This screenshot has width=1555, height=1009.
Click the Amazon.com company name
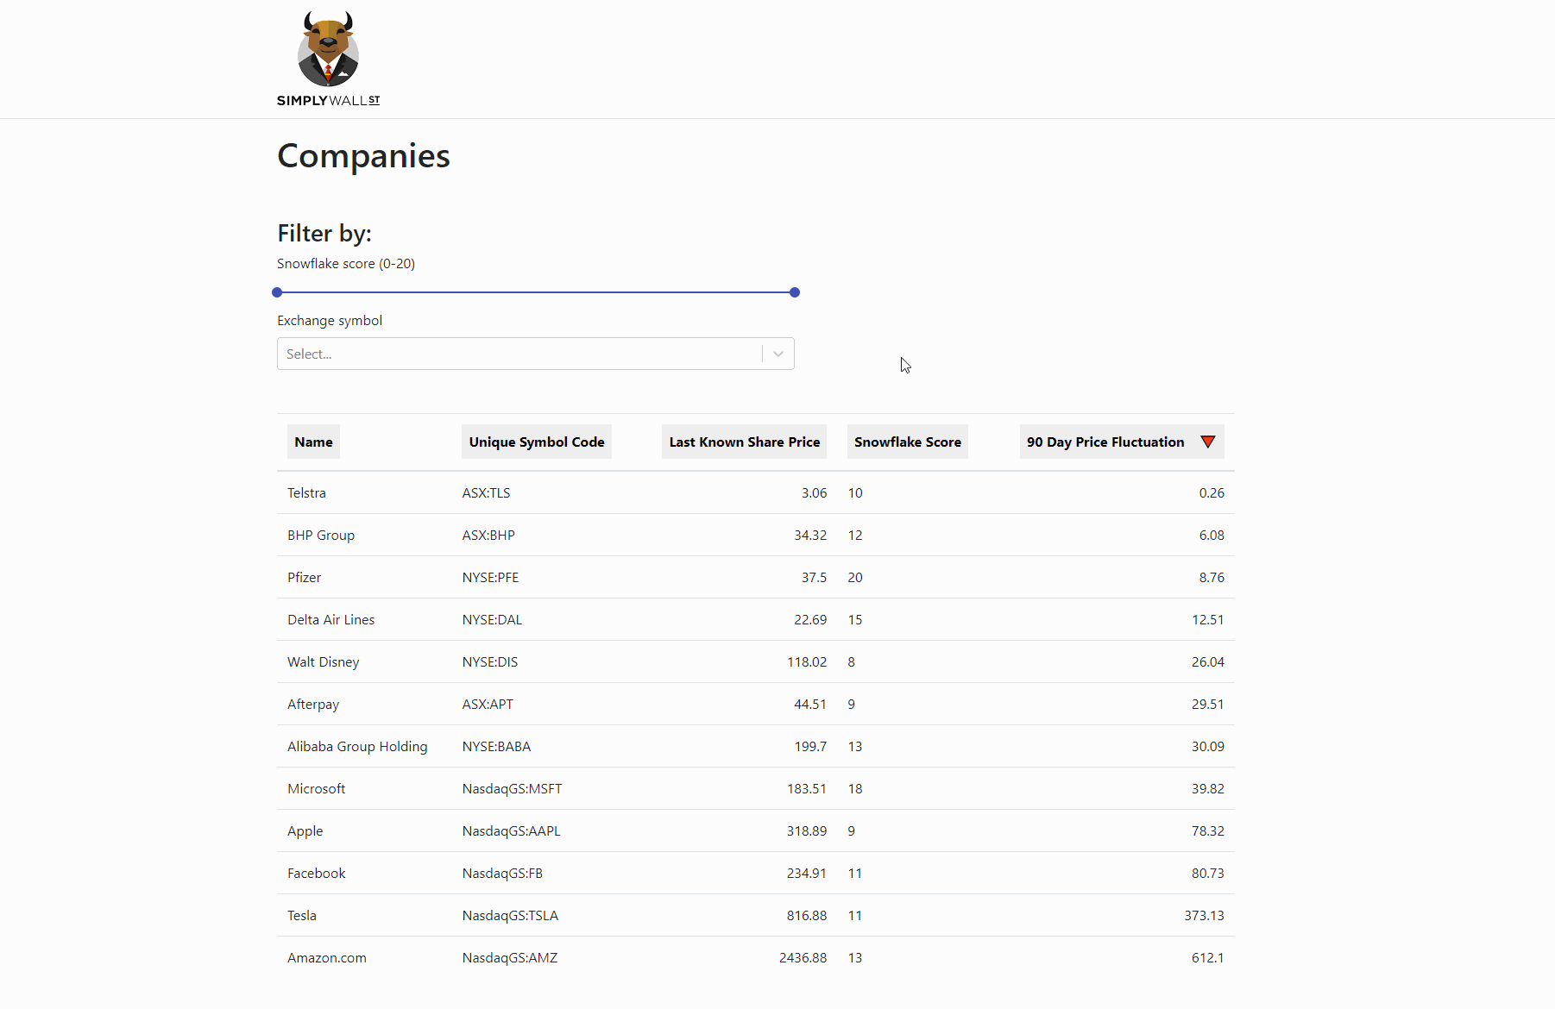tap(326, 957)
